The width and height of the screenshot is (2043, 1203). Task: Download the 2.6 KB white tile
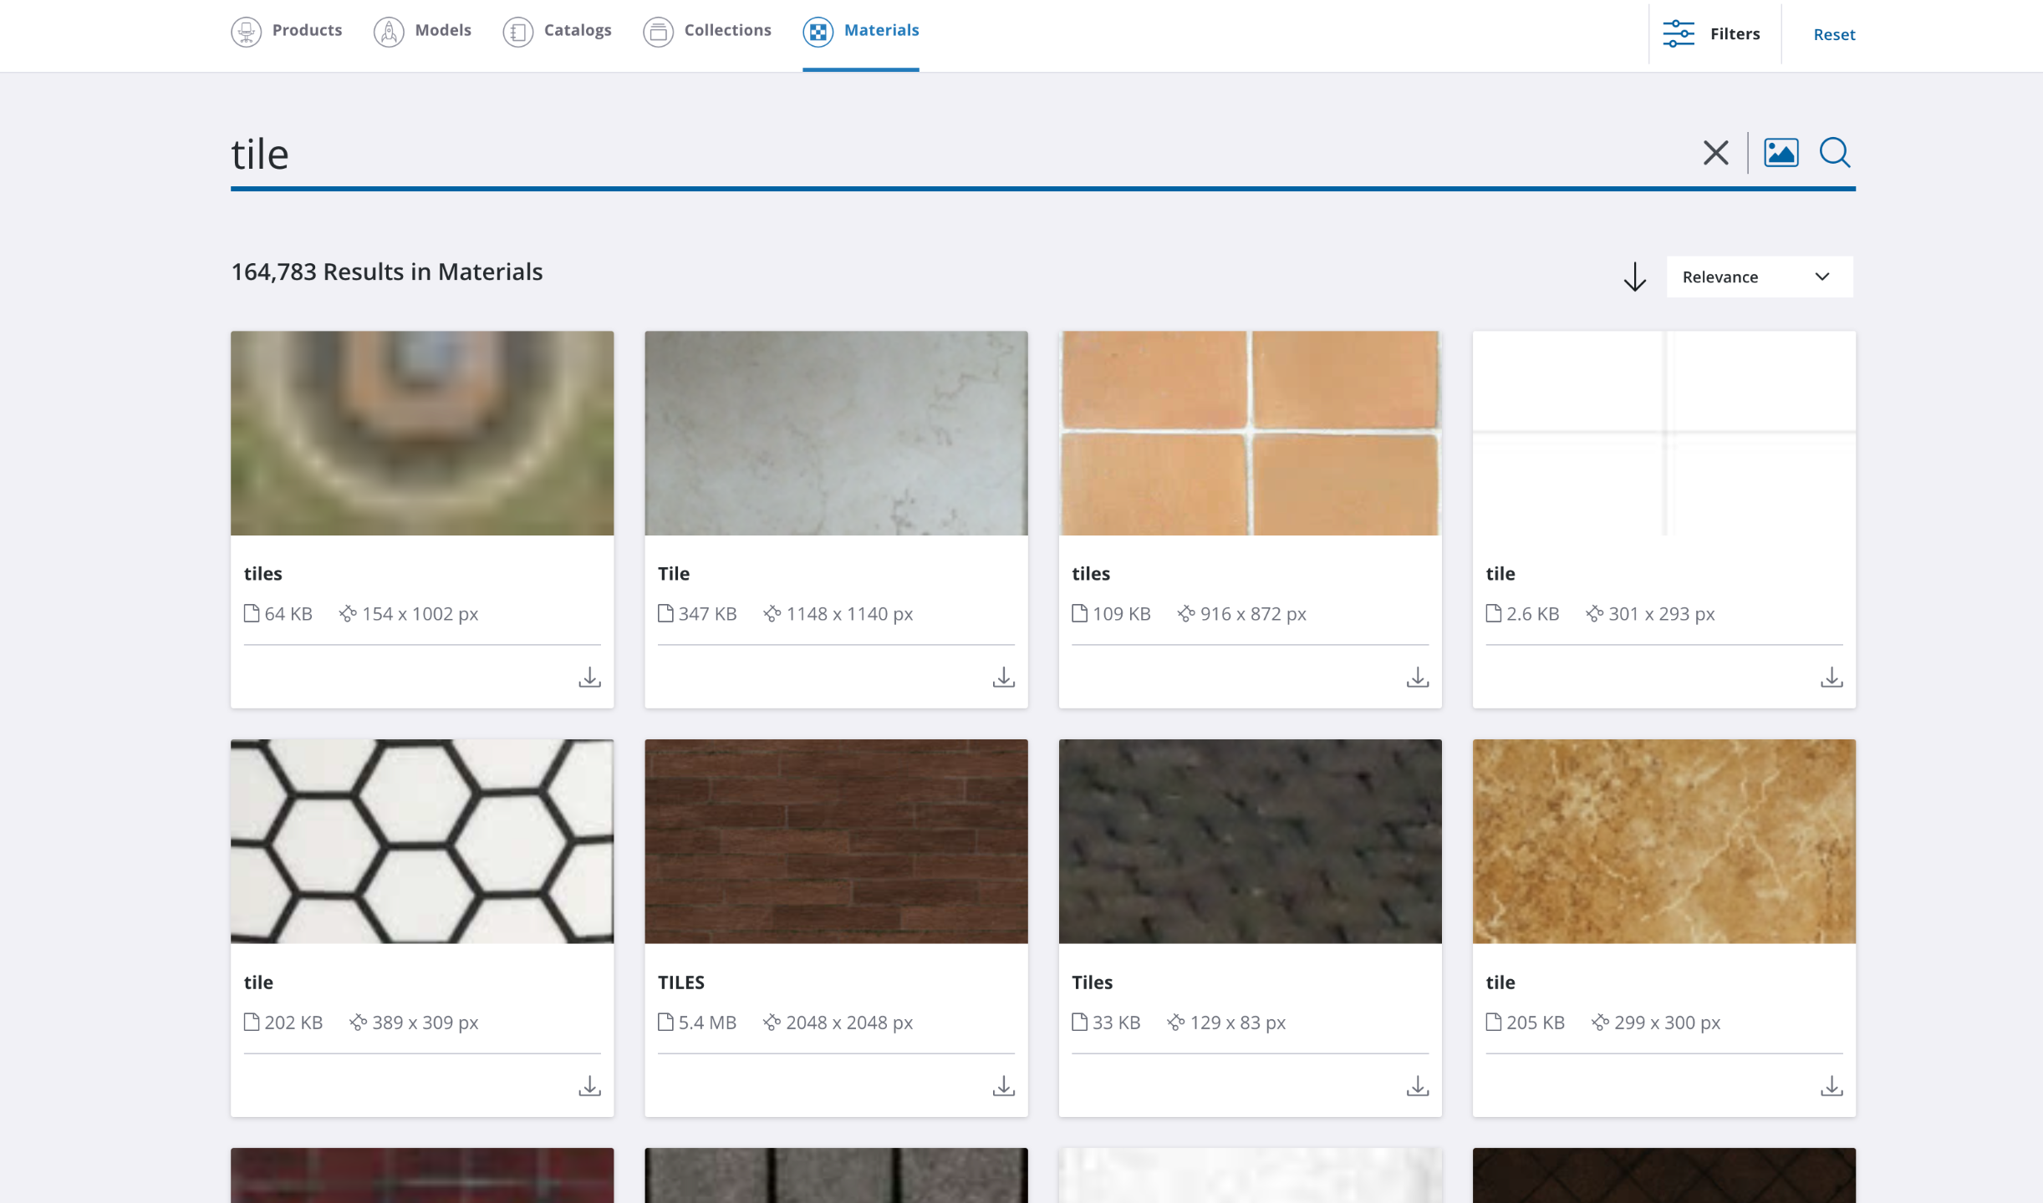click(1831, 677)
